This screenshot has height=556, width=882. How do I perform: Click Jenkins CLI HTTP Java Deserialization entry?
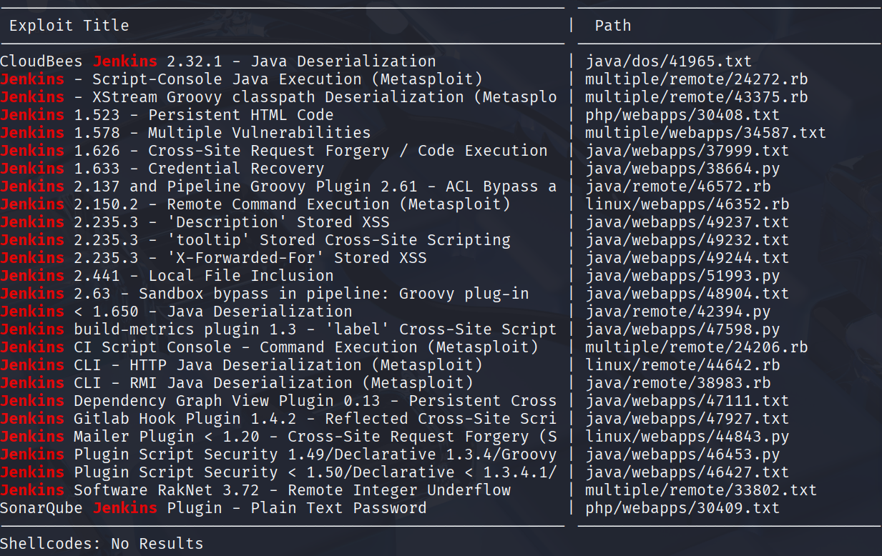[241, 365]
